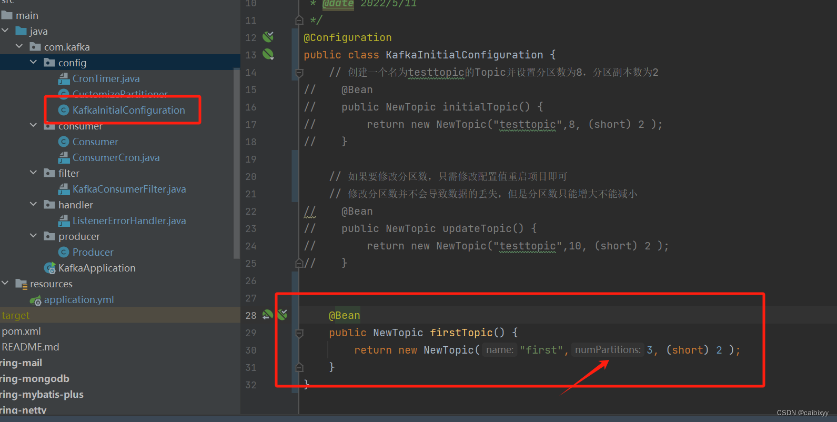Click Spring bean gutter icon on line 13
The image size is (837, 422).
click(268, 54)
